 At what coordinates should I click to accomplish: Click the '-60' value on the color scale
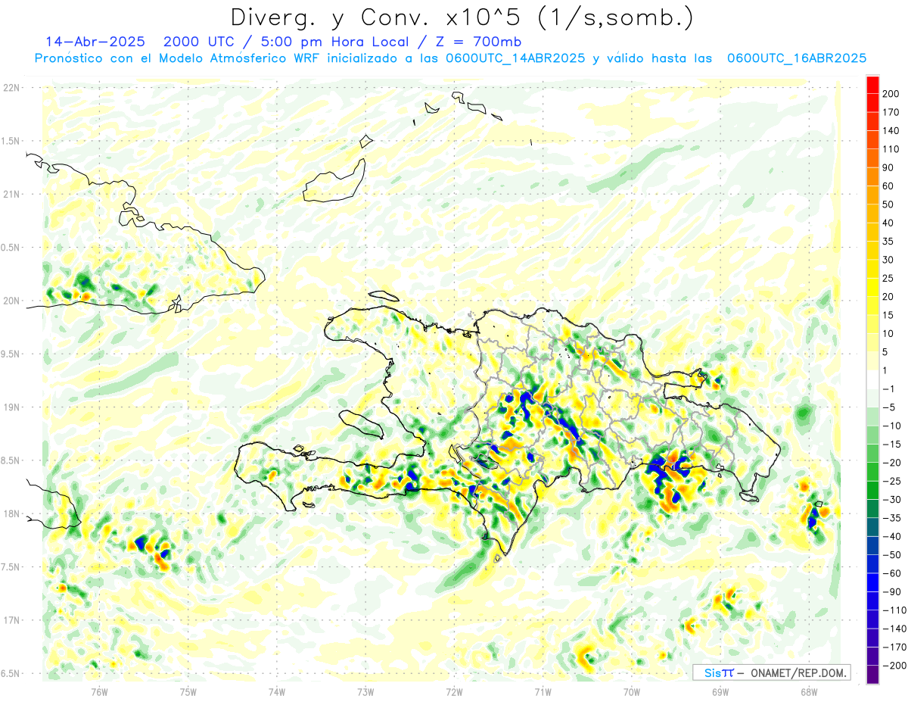[x=893, y=573]
